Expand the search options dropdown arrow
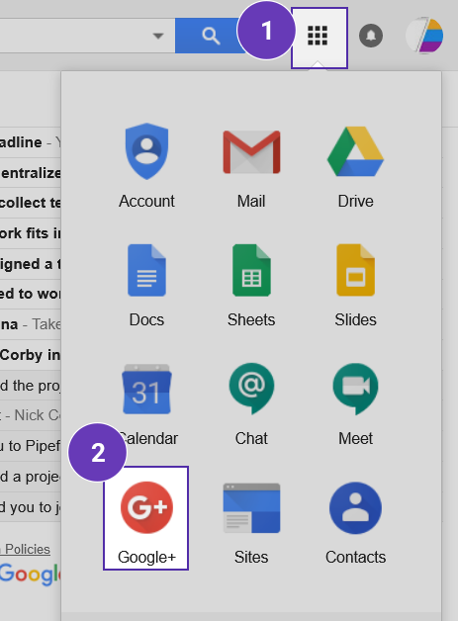Viewport: 458px width, 621px height. [x=158, y=36]
